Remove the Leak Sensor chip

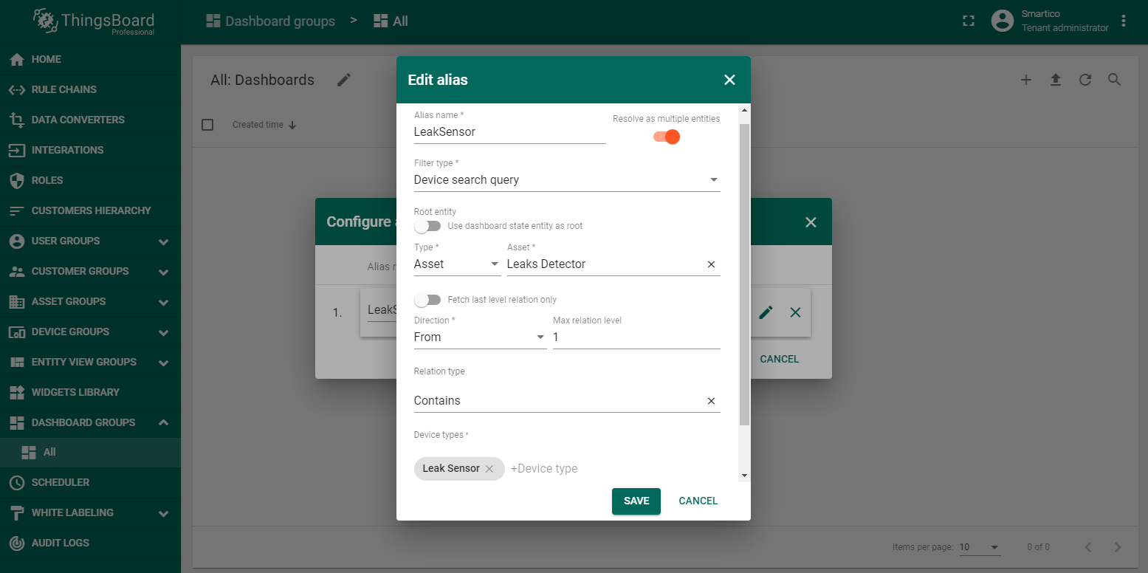click(x=489, y=469)
